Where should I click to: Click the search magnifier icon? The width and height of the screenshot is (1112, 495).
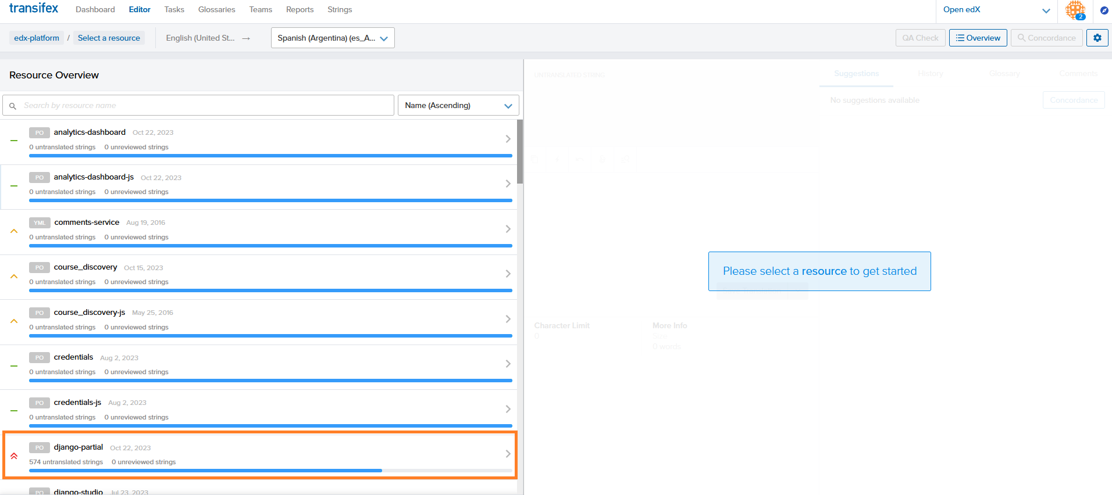click(x=13, y=106)
